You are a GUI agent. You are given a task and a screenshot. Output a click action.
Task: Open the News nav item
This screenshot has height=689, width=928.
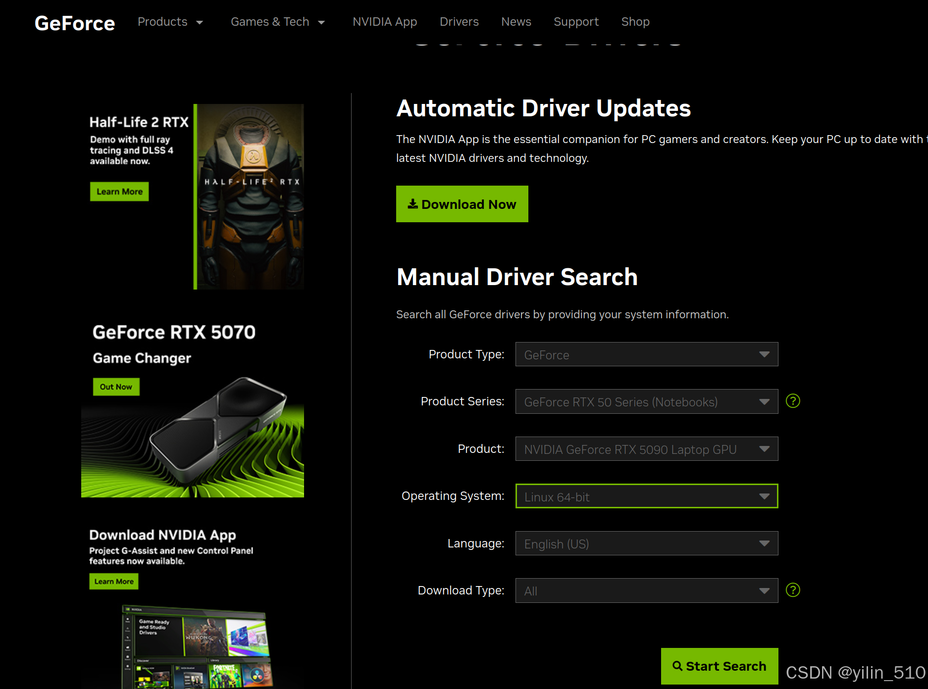point(516,22)
